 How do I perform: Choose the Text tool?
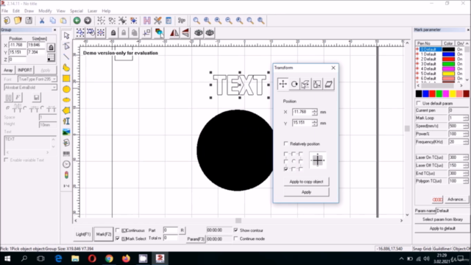click(66, 121)
